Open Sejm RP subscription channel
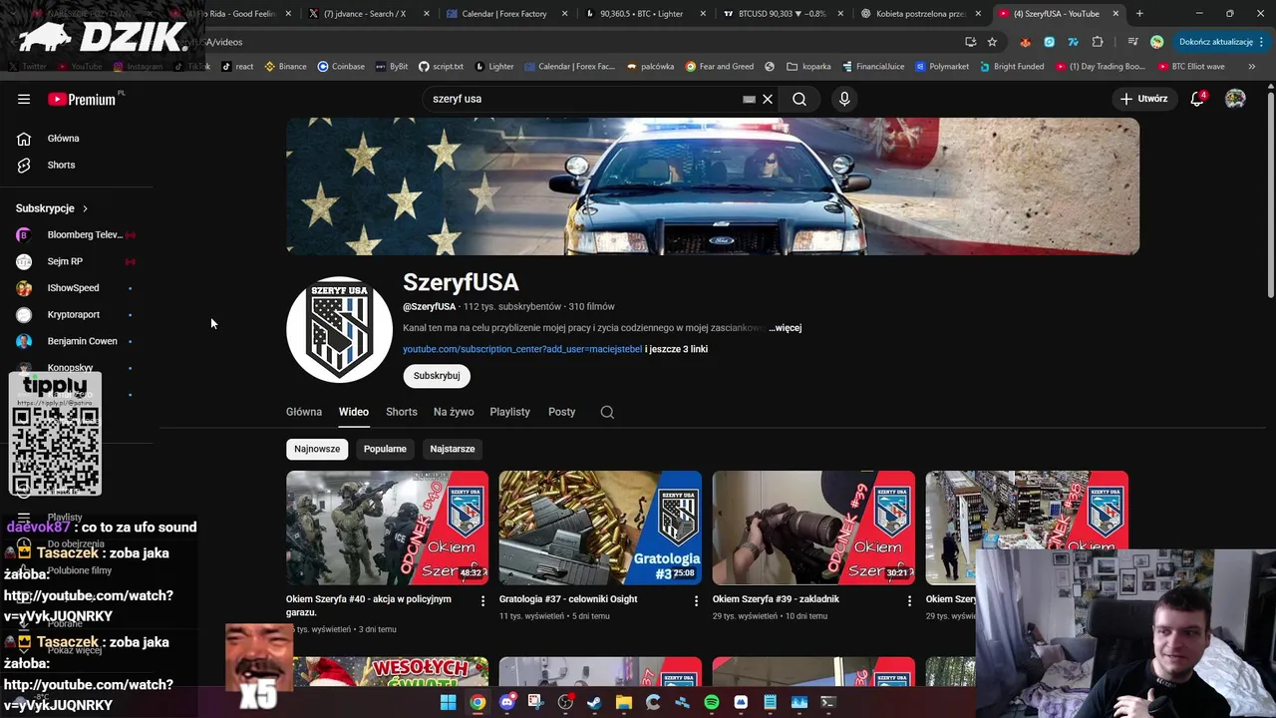 [x=77, y=261]
